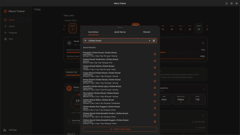The image size is (240, 135).
Task: Open the Resting HR 52bpm card
Action: tap(181, 99)
